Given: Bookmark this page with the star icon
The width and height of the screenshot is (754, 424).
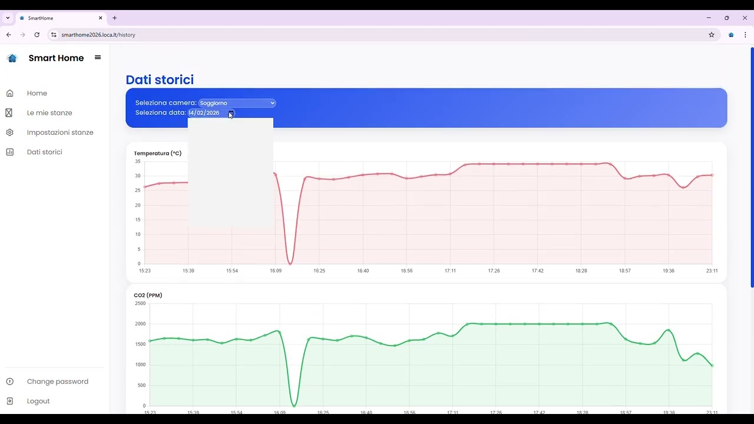Looking at the screenshot, I should [712, 35].
